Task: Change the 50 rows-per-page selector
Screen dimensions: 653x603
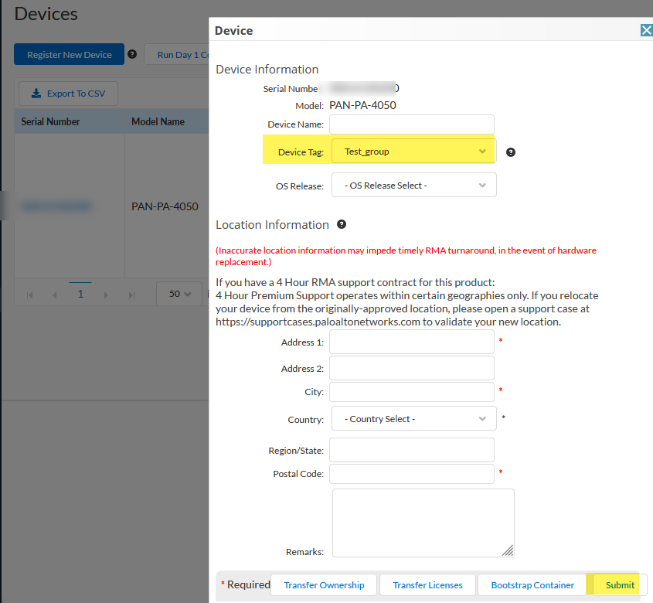Action: (179, 294)
